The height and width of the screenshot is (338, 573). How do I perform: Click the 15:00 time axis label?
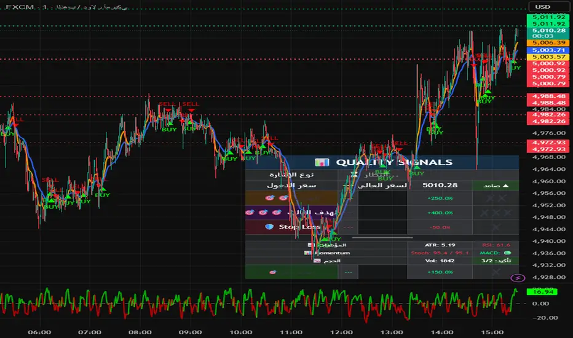click(492, 332)
